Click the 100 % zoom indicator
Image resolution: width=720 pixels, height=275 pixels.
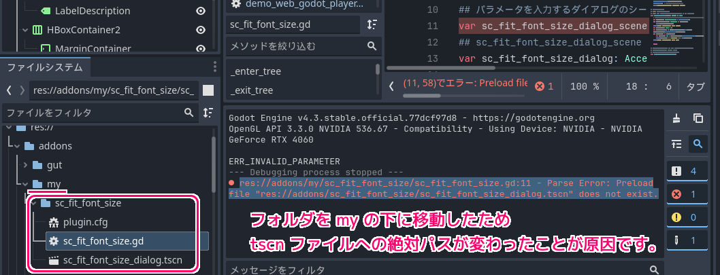point(584,86)
